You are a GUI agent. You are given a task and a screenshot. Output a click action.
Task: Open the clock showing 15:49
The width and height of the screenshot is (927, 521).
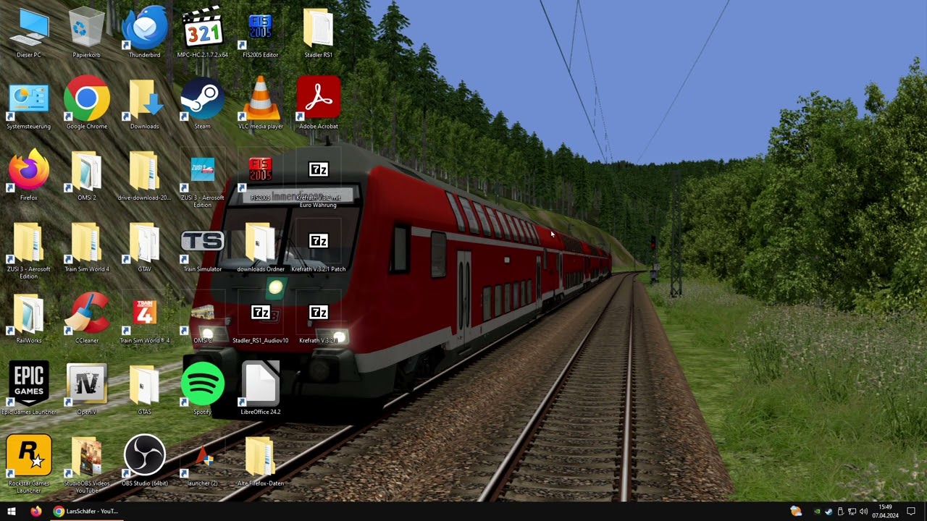click(885, 511)
